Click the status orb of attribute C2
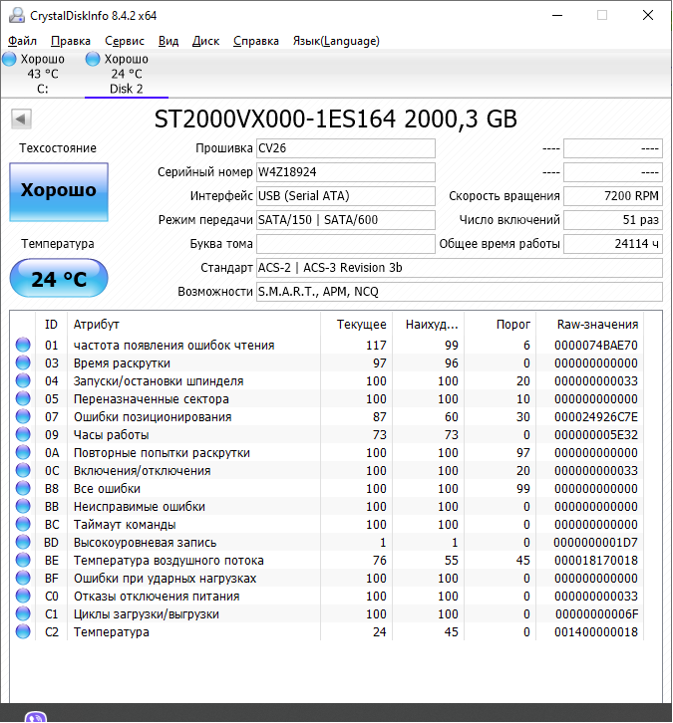The height and width of the screenshot is (723, 673). tap(23, 632)
